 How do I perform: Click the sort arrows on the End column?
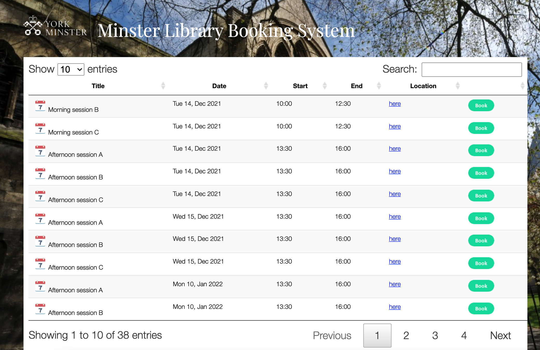[379, 86]
